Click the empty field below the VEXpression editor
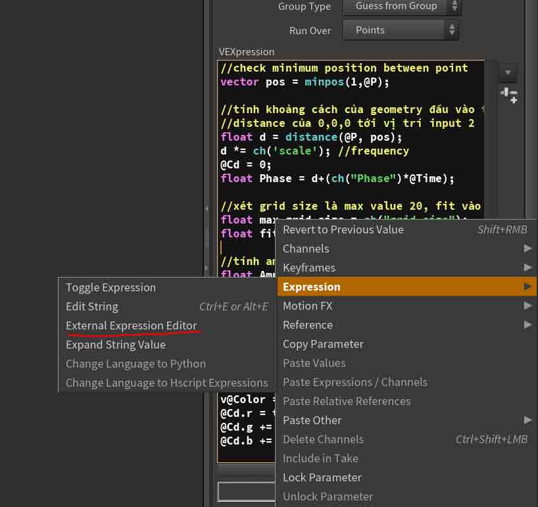This screenshot has height=507, width=538. (x=247, y=492)
